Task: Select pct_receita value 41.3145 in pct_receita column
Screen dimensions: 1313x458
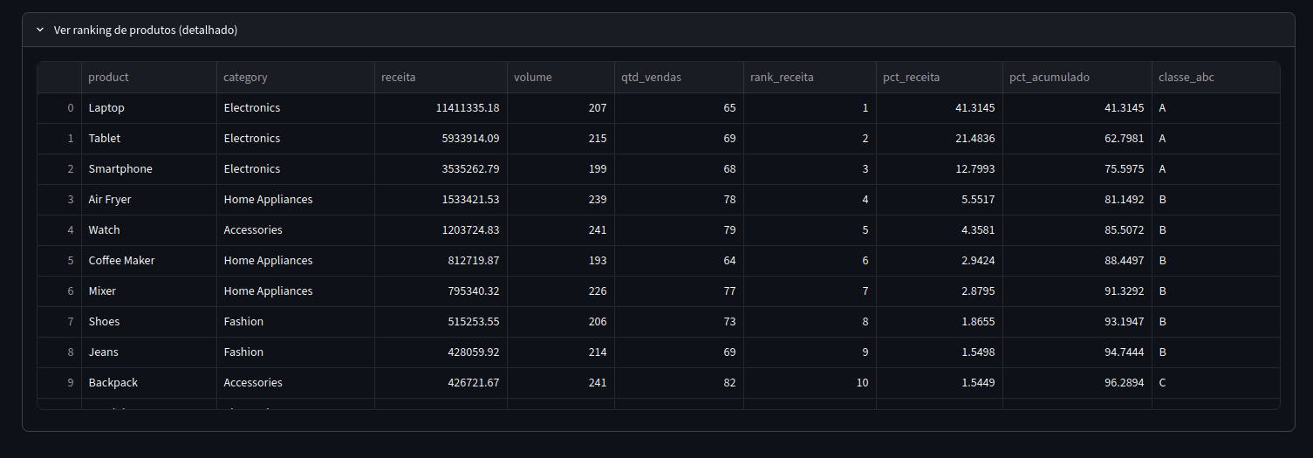Action: coord(940,108)
